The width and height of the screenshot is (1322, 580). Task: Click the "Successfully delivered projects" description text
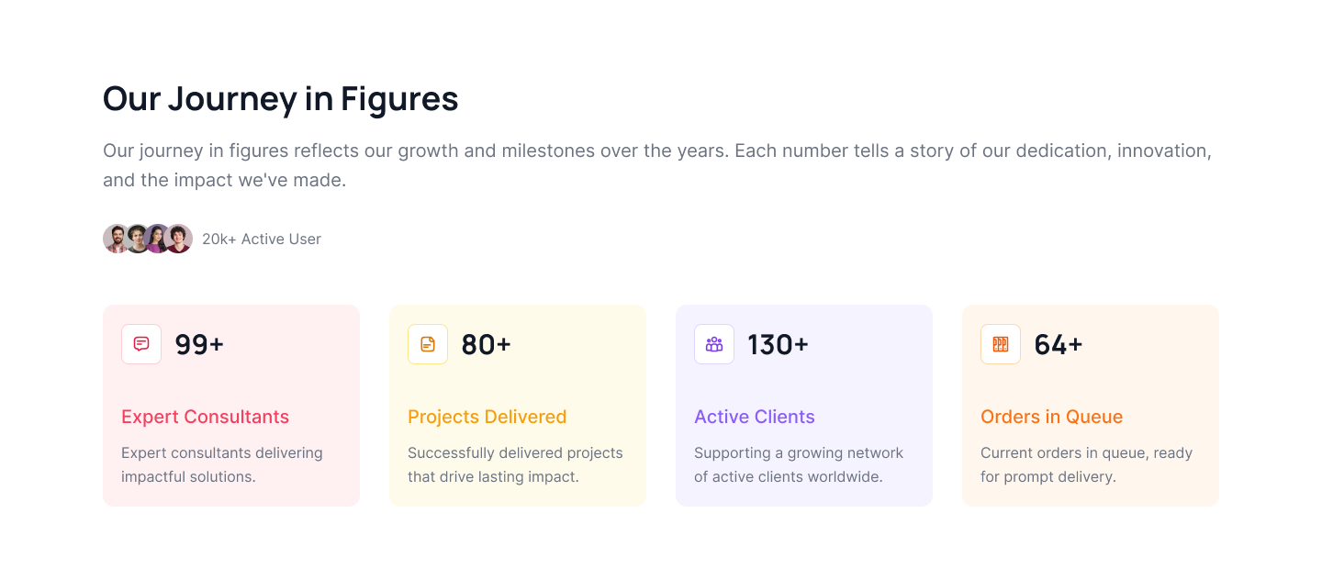pyautogui.click(x=515, y=464)
